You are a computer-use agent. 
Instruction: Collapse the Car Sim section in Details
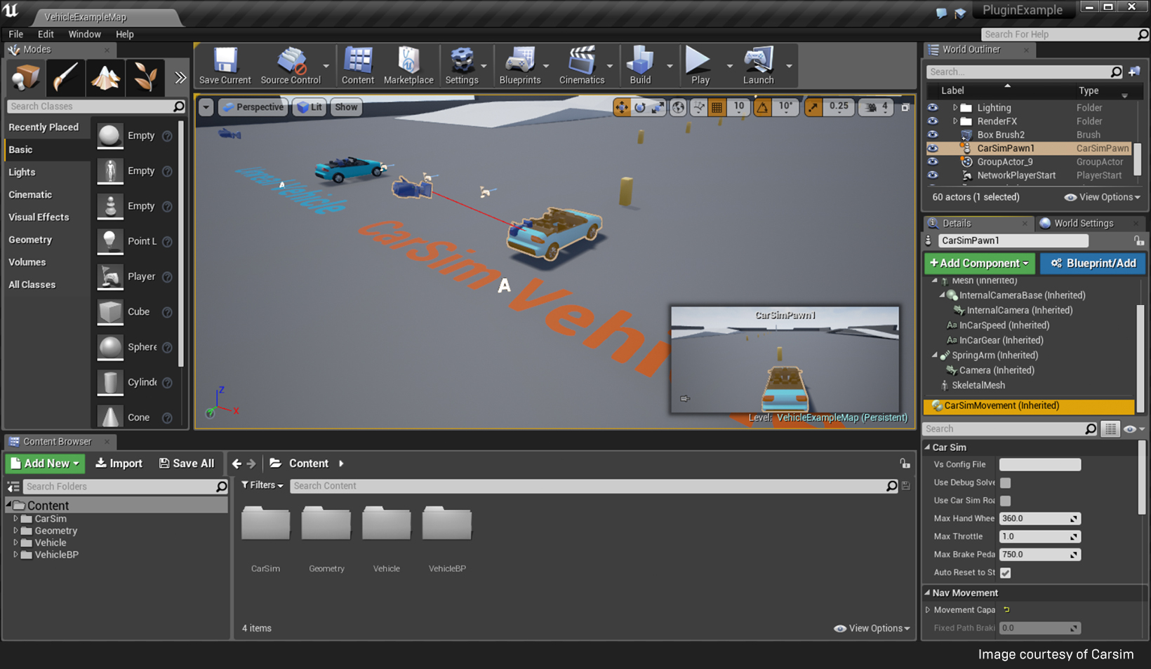[929, 447]
